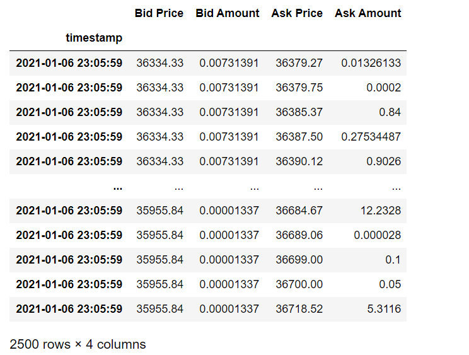
Task: Click the Ask Price value 36385.37
Action: click(x=299, y=112)
